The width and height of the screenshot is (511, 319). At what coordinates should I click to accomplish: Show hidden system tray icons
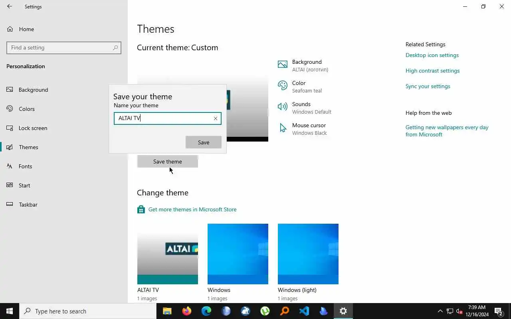tap(440, 311)
